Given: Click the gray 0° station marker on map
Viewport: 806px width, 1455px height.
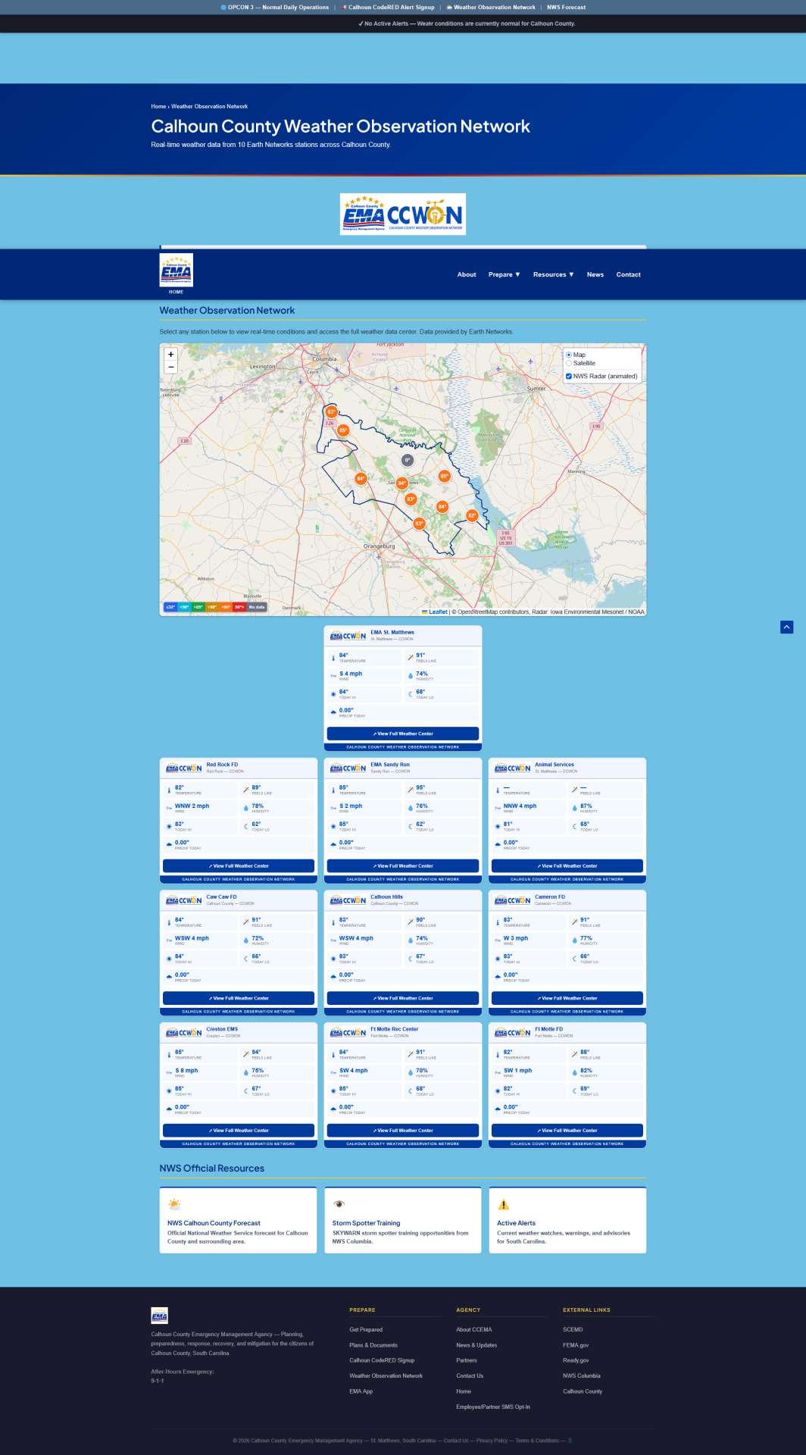Looking at the screenshot, I should click(x=407, y=460).
